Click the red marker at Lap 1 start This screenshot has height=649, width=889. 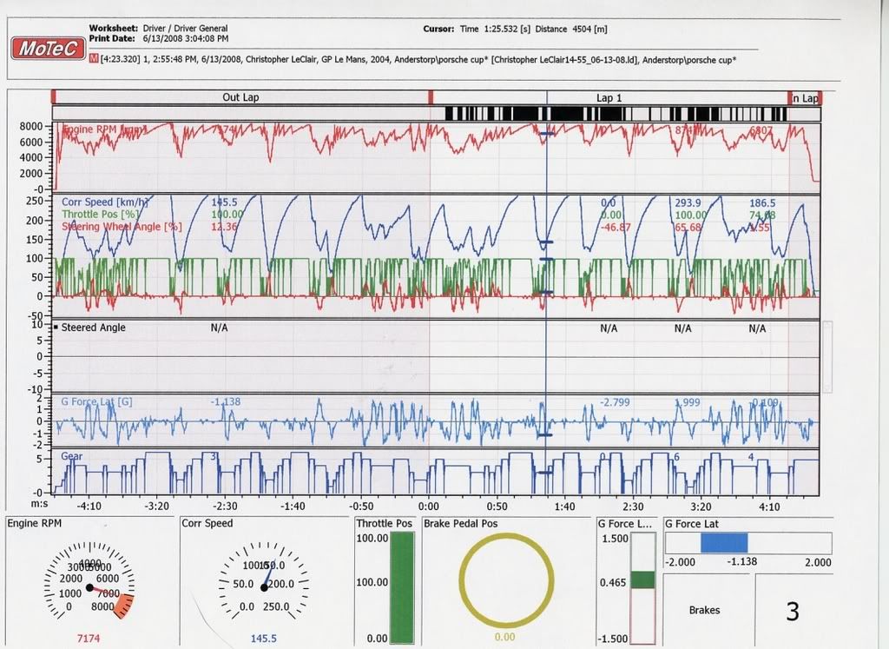(431, 96)
